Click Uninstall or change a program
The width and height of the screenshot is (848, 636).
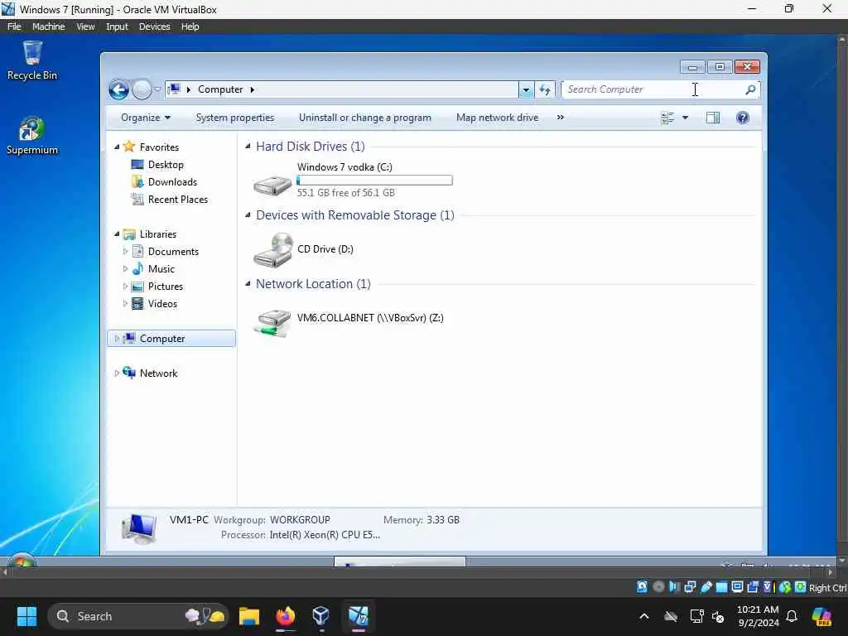click(x=365, y=118)
